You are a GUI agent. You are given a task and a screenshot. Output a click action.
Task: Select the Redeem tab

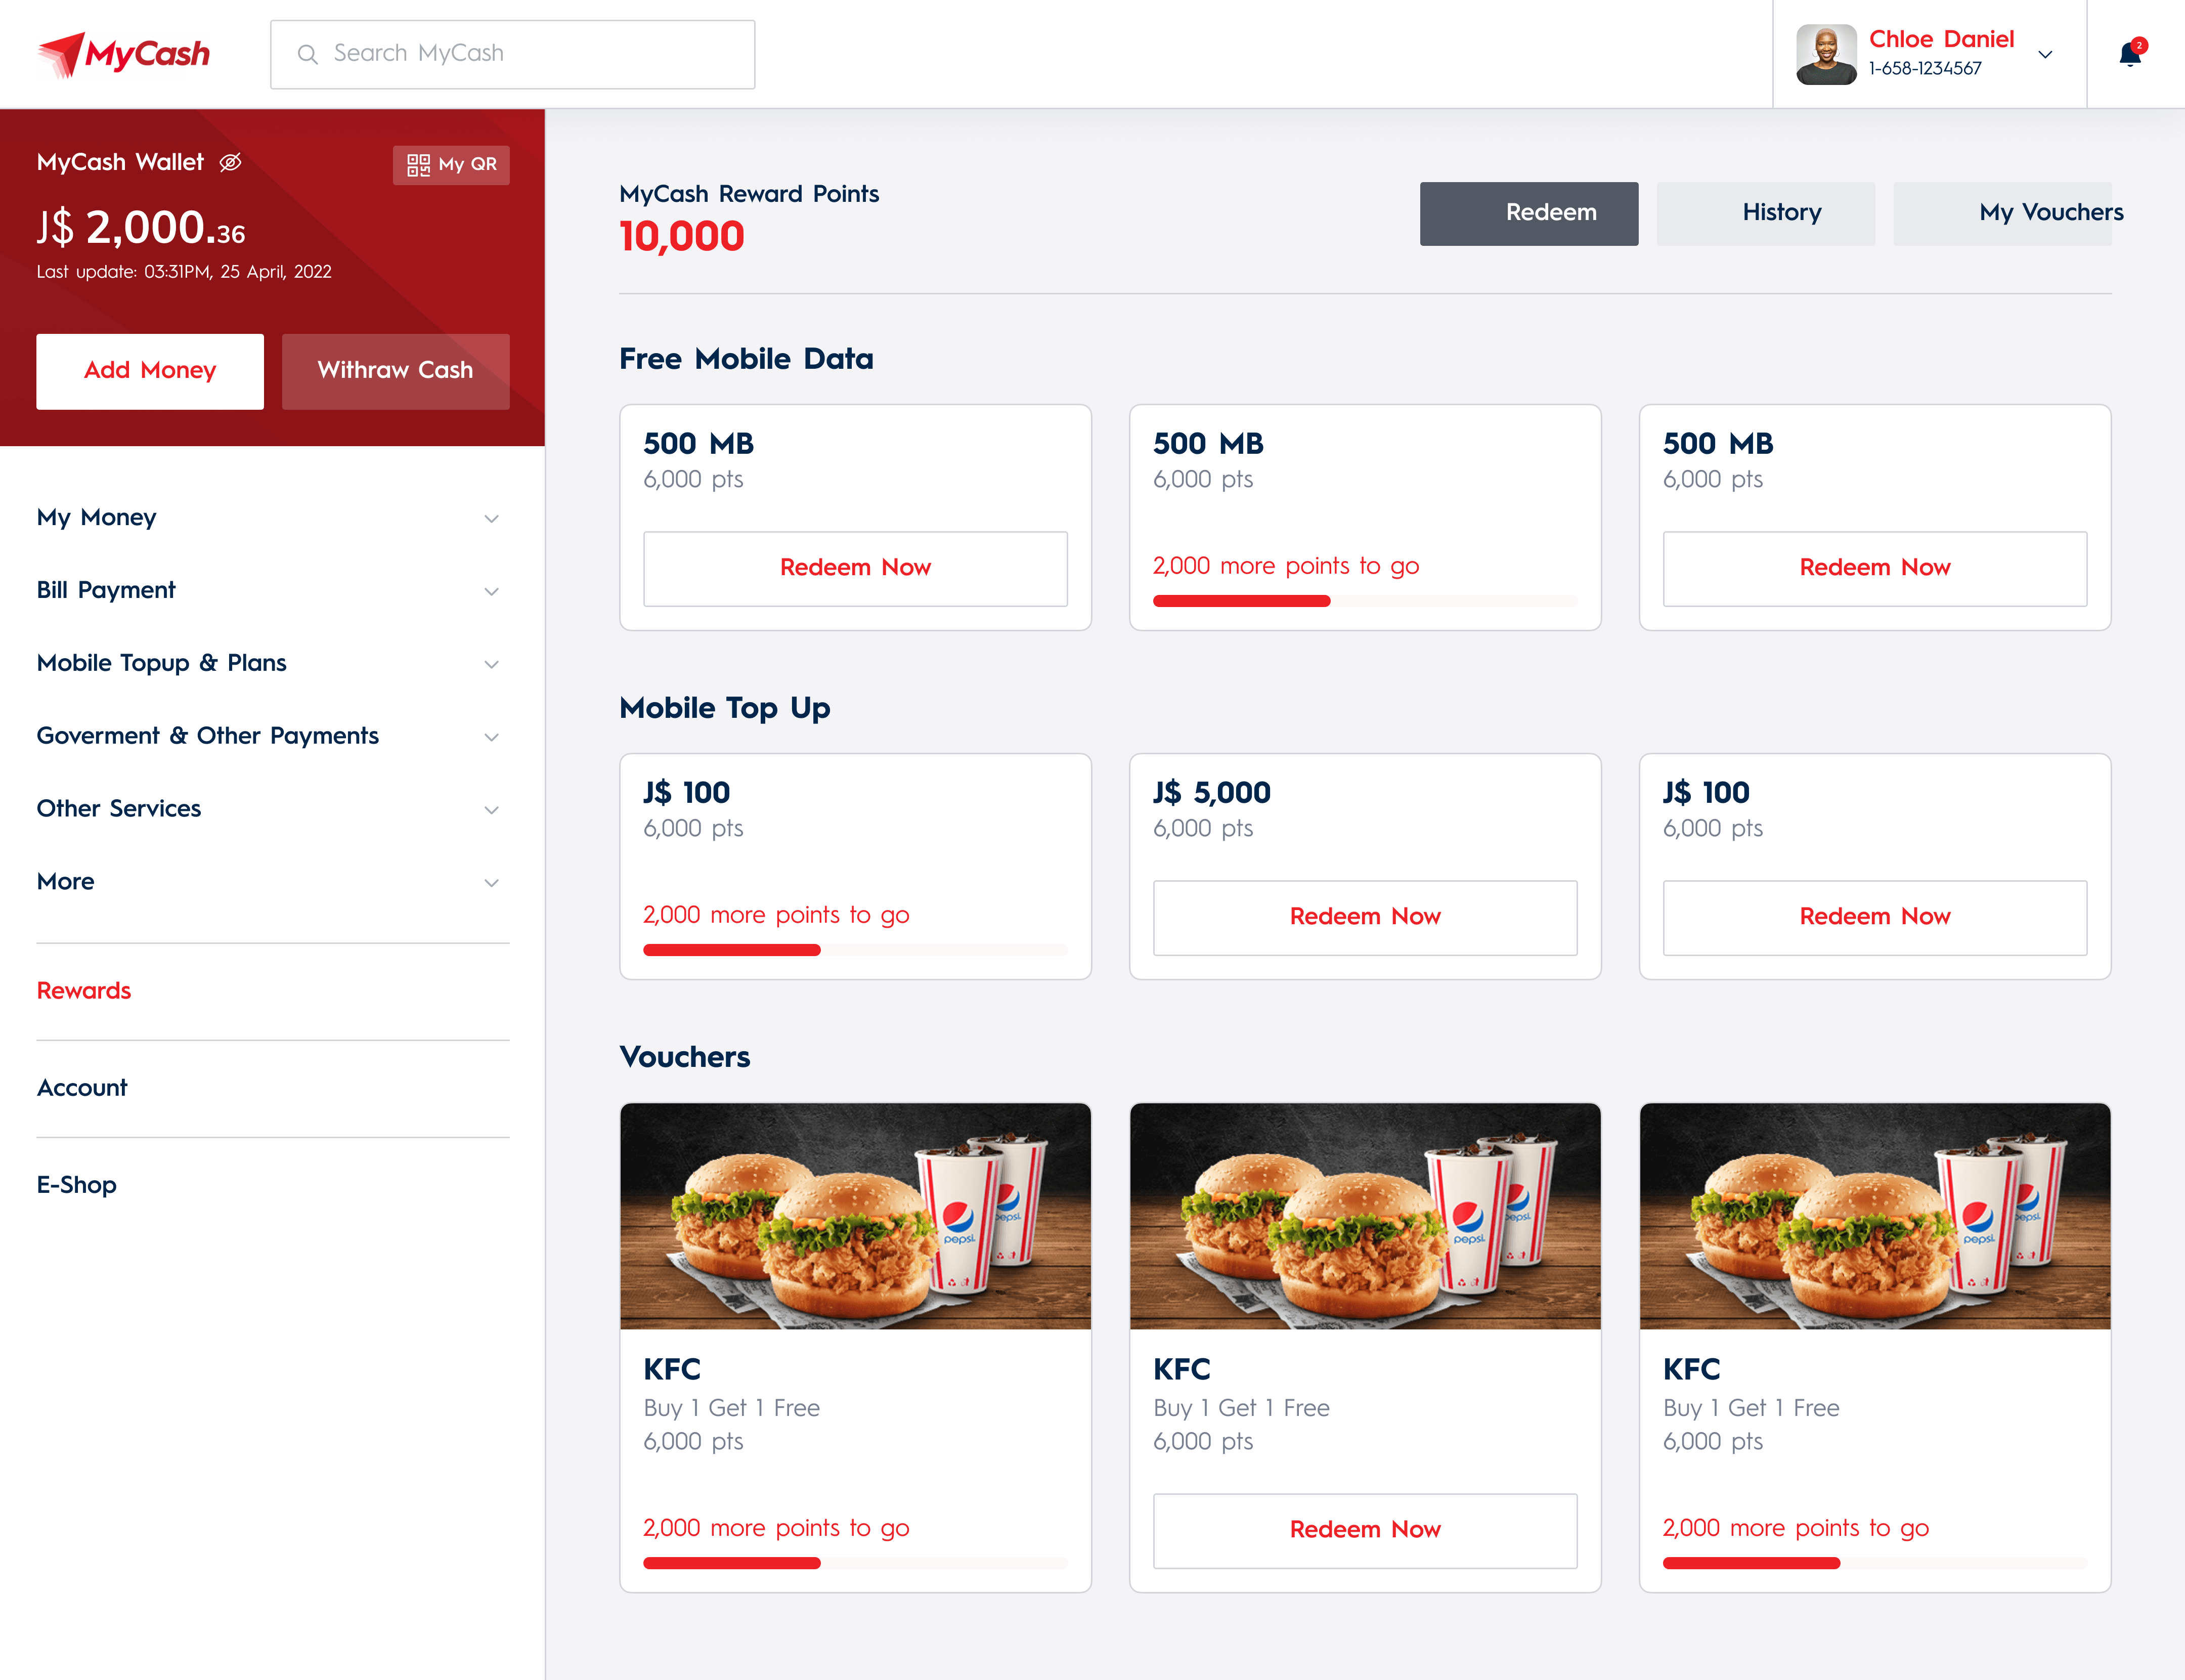coord(1528,213)
